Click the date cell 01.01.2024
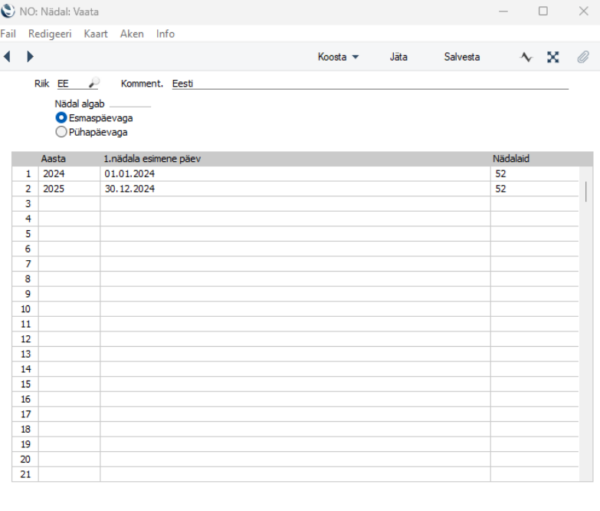Screen dimensions: 600x511 click(x=295, y=174)
